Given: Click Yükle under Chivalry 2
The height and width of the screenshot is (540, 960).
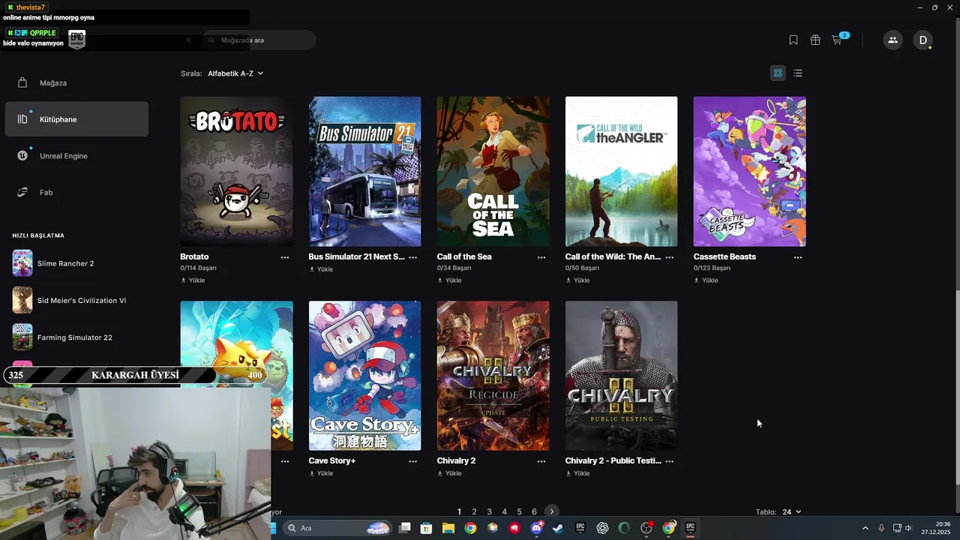Looking at the screenshot, I should 449,473.
